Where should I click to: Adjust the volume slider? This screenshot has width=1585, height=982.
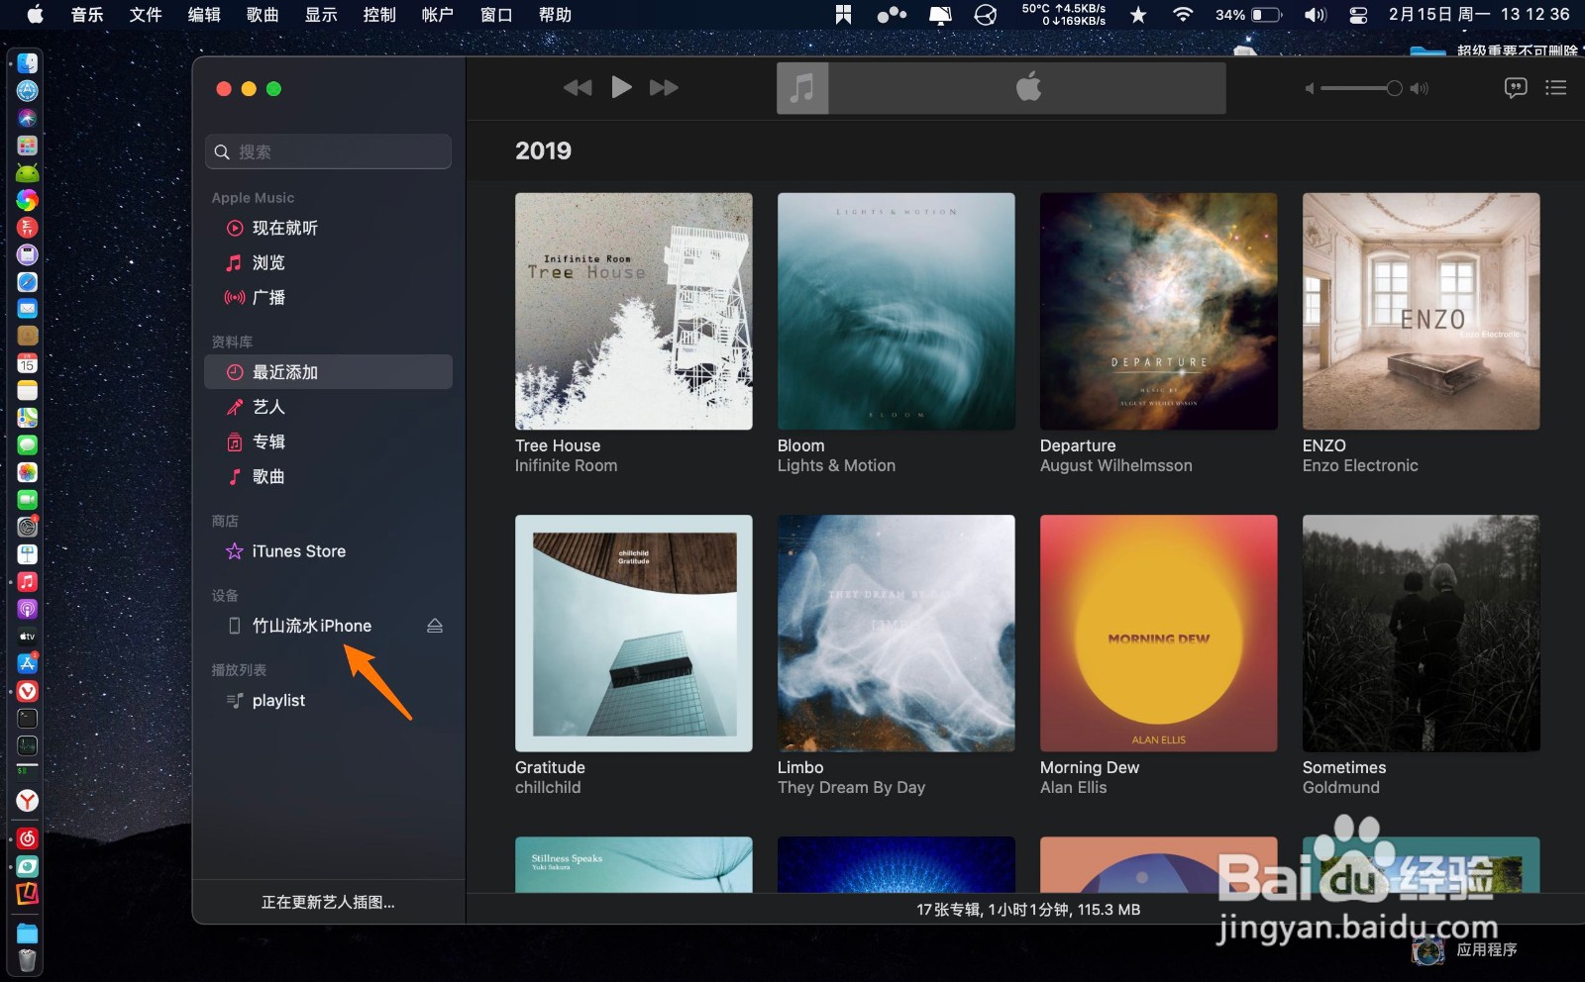[1361, 88]
